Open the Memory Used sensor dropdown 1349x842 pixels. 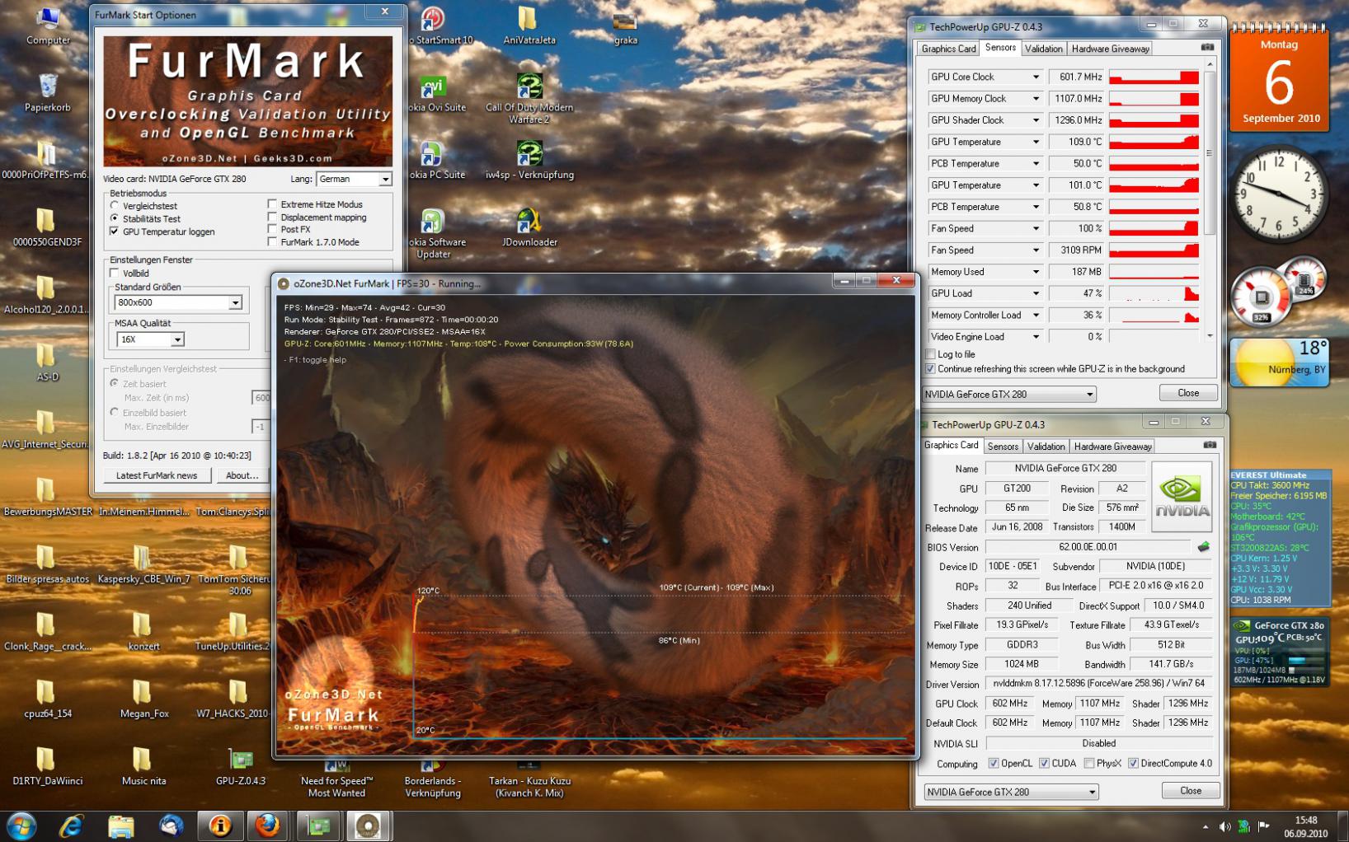point(985,272)
